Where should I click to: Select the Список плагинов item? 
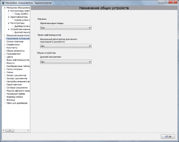(x=15, y=41)
